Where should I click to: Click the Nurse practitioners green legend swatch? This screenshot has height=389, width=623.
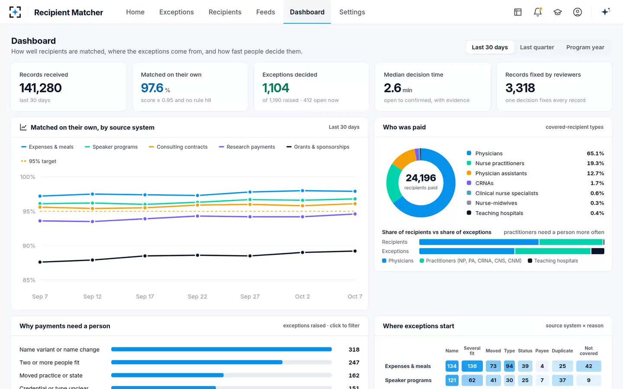tap(469, 163)
